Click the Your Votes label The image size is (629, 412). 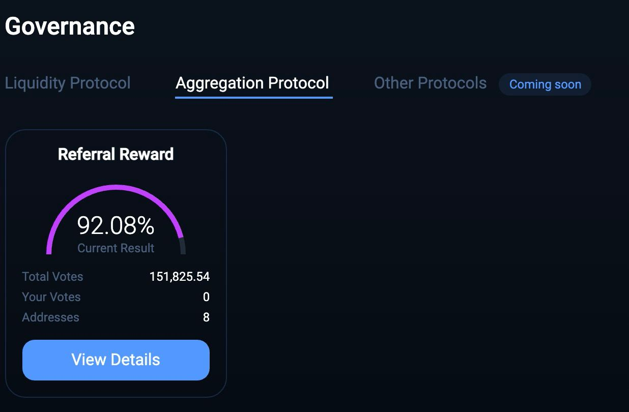pos(51,297)
